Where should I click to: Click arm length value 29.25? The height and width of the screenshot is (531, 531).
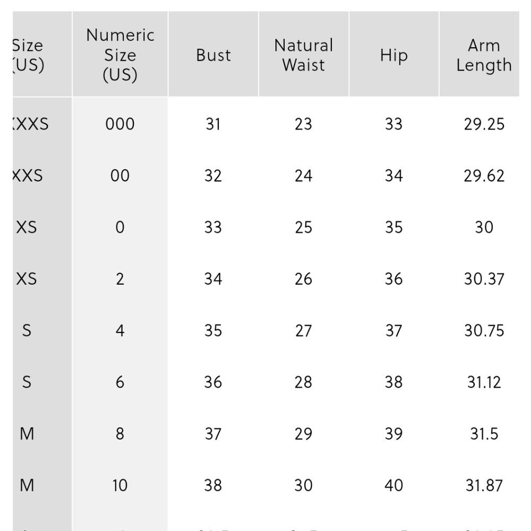tap(484, 124)
